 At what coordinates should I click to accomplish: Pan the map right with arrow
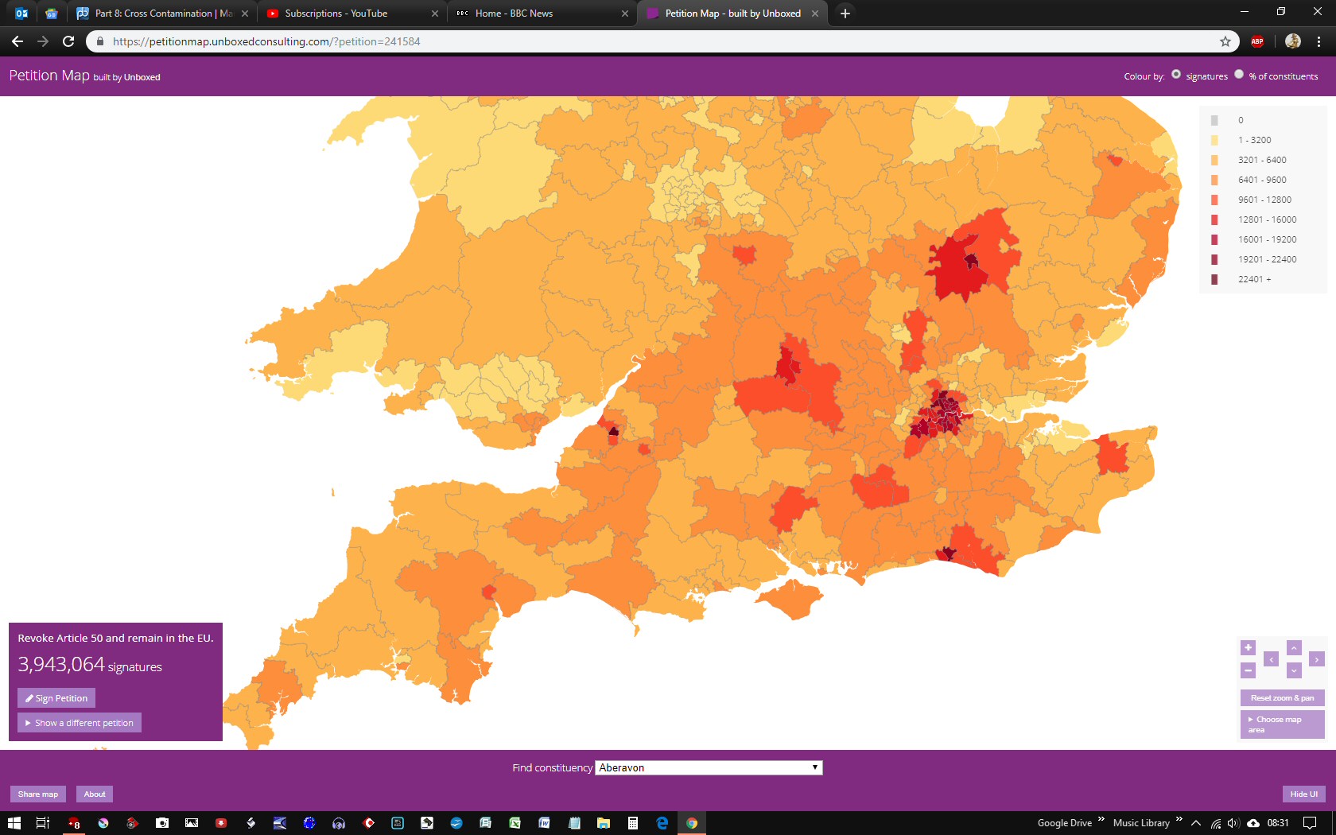click(x=1317, y=659)
